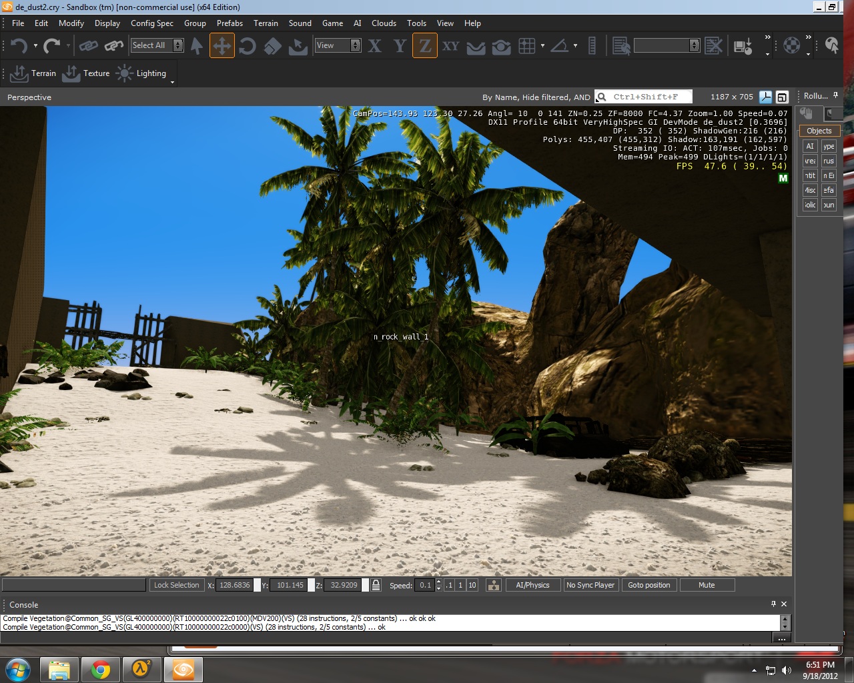Select the terrain selection tool
854x683 pixels.
298,45
